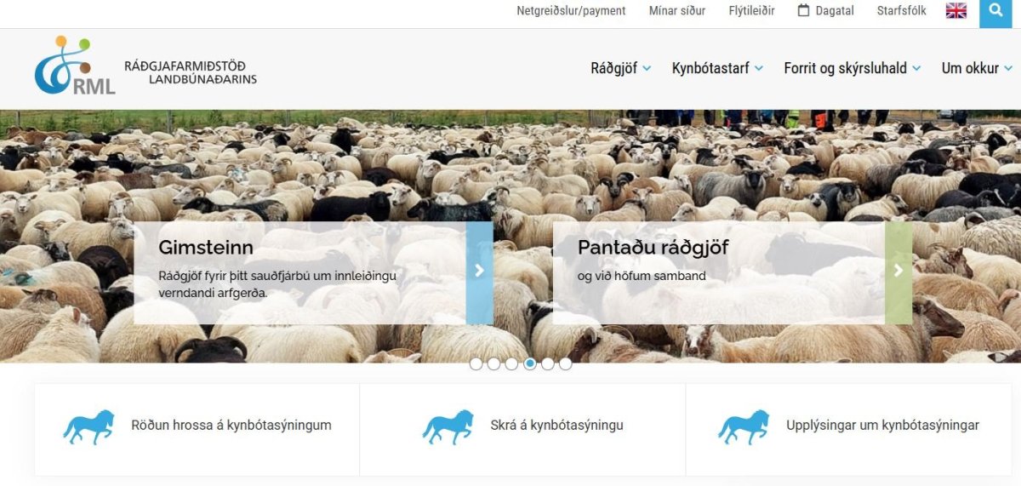
Task: Click horse icon next to Skrá á kynbótasýningu
Action: click(448, 427)
